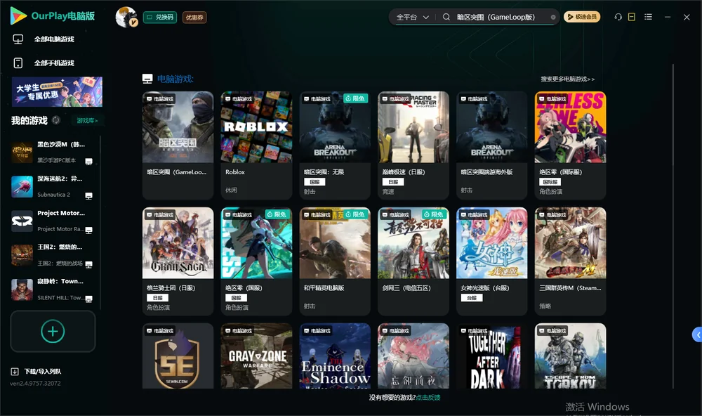702x416 pixels.
Task: Open the 剑网三 (电信五区) game card
Action: click(413, 261)
